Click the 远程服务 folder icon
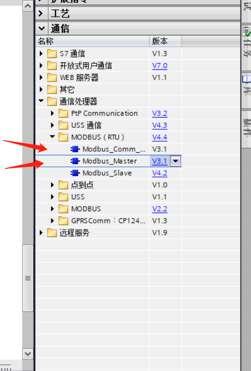Screen dimensions: 251x371 (x=52, y=233)
